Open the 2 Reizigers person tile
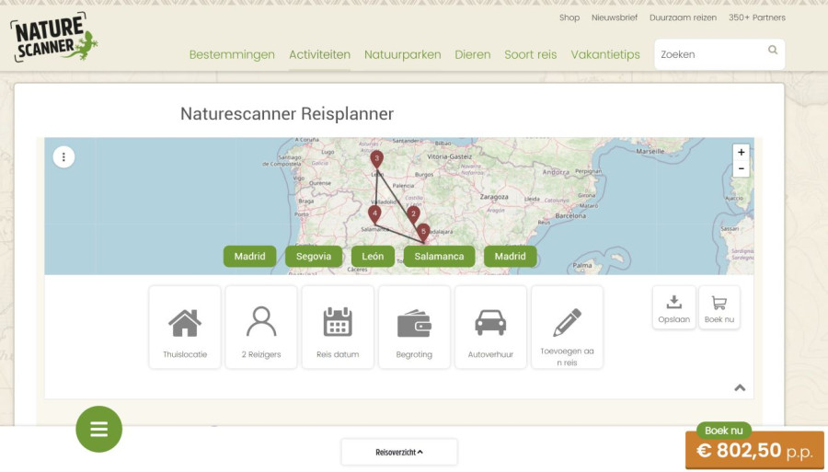The image size is (828, 472). point(261,328)
